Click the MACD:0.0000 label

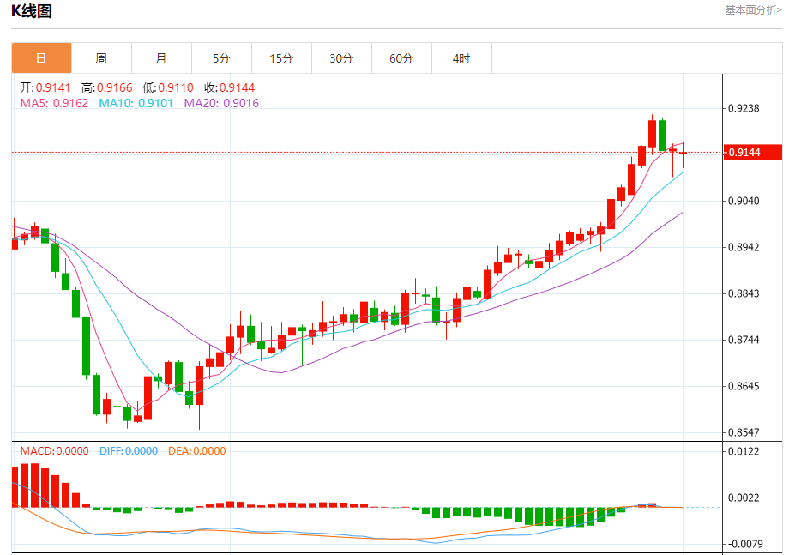[54, 451]
